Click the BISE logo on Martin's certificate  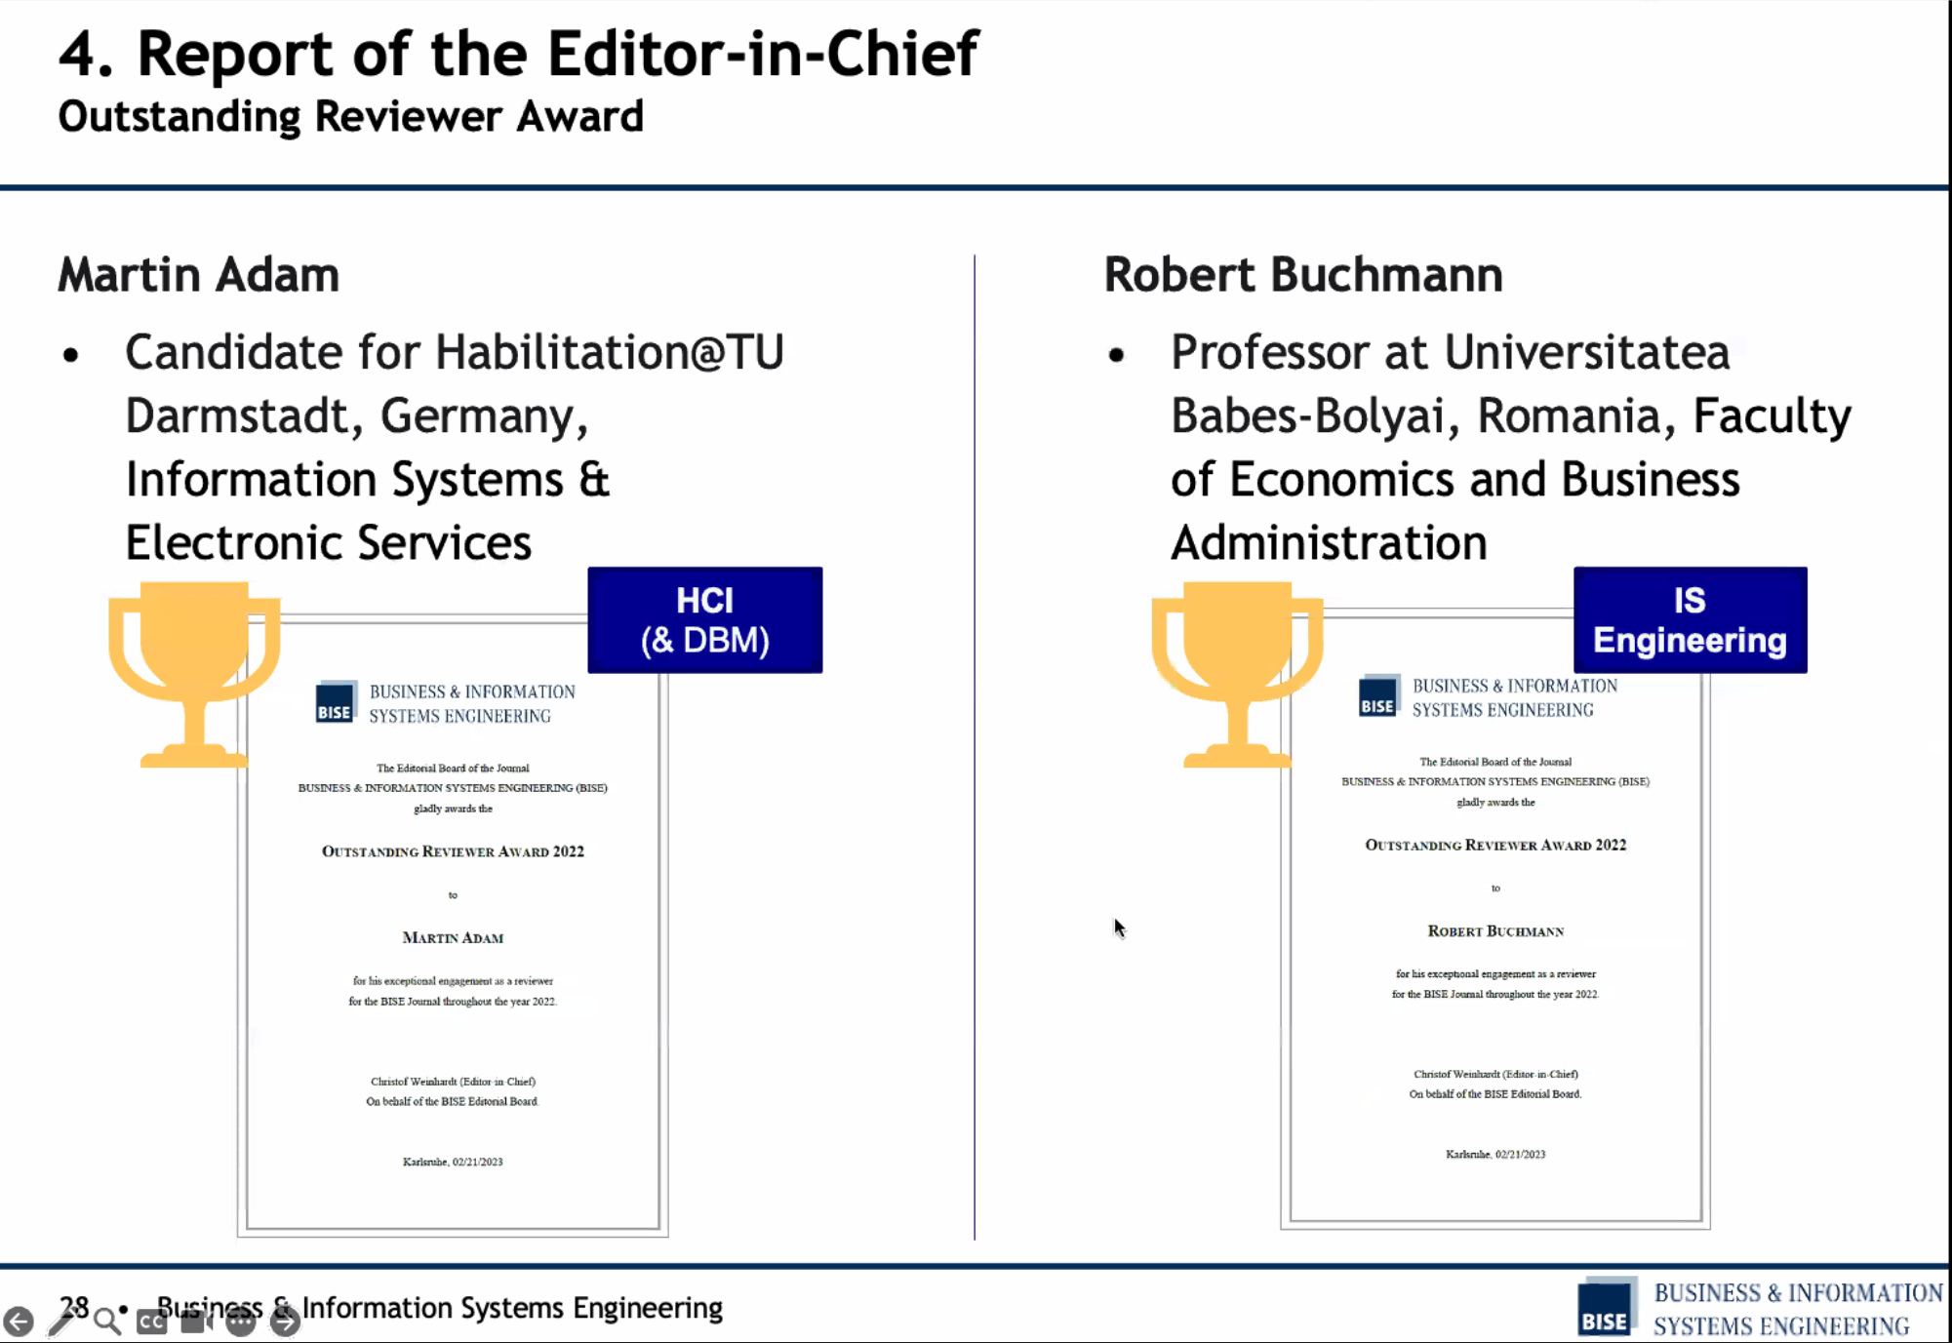(x=336, y=701)
